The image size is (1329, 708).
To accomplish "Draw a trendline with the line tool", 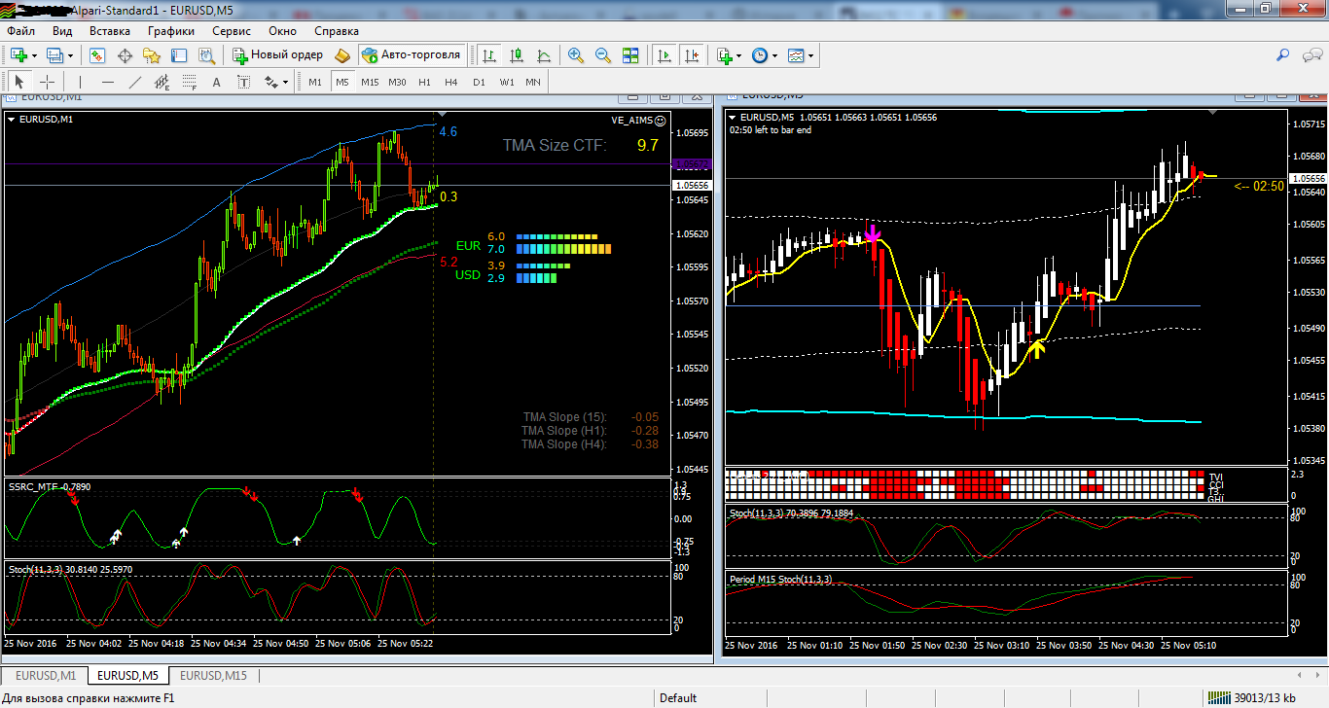I will [x=135, y=82].
